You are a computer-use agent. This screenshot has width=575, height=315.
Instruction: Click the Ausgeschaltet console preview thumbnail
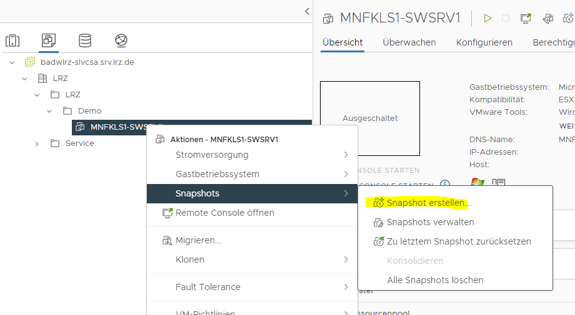click(370, 118)
